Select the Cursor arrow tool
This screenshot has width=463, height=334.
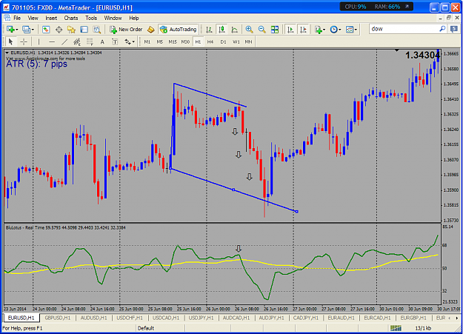coord(10,41)
